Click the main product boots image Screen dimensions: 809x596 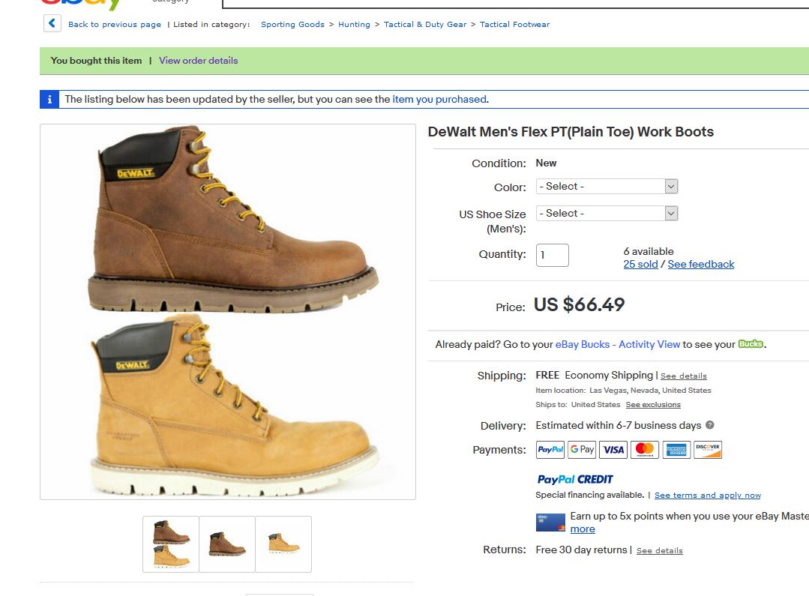click(x=227, y=312)
